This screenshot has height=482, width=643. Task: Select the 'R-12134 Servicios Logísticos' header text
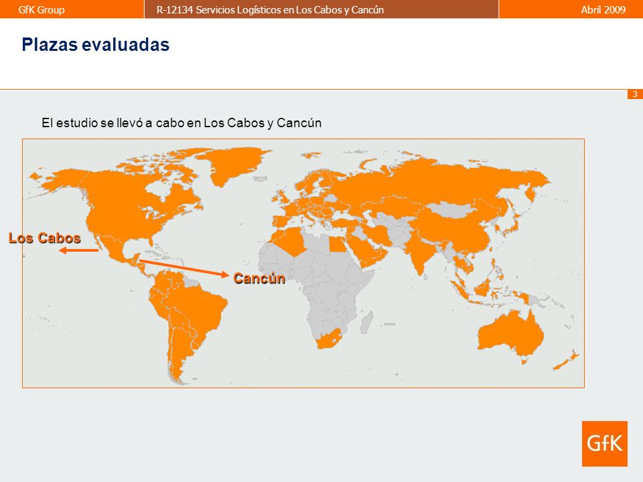pyautogui.click(x=270, y=10)
